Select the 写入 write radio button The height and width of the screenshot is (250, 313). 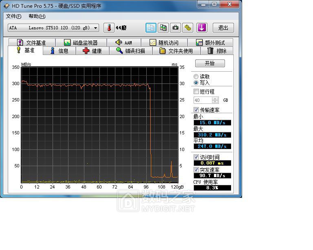pos(196,83)
